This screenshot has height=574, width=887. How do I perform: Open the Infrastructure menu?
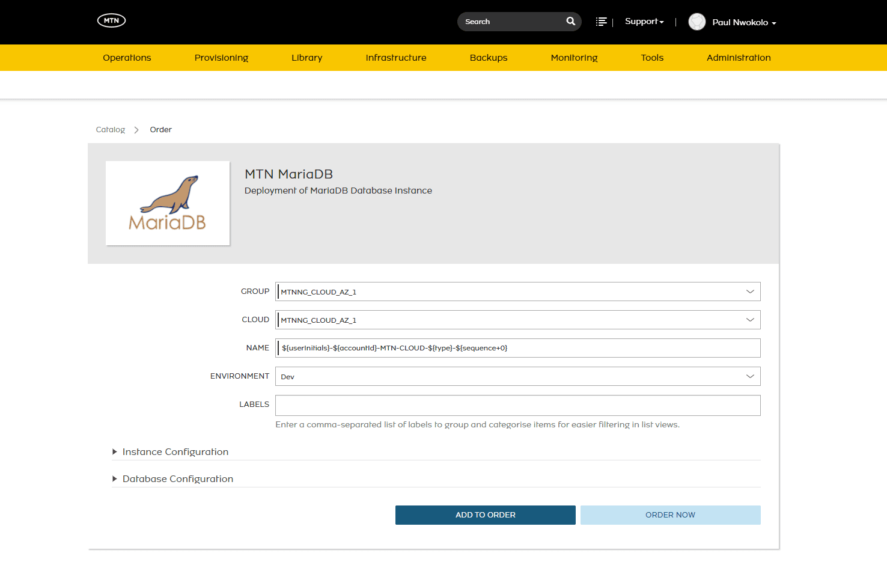396,58
